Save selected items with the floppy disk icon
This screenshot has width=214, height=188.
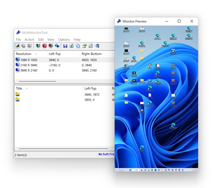[x=65, y=46]
